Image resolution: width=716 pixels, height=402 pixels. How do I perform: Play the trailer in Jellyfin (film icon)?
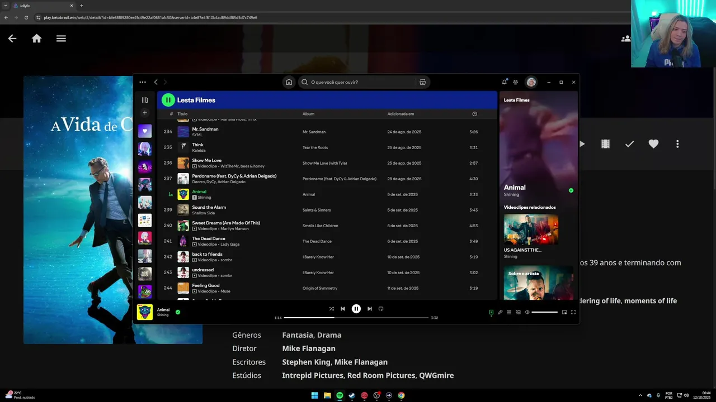[605, 143]
